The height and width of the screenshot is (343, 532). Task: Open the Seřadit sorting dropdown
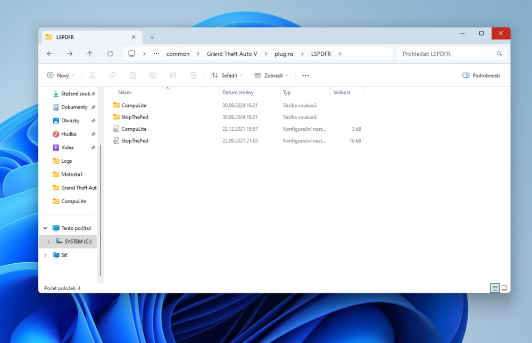click(x=227, y=75)
